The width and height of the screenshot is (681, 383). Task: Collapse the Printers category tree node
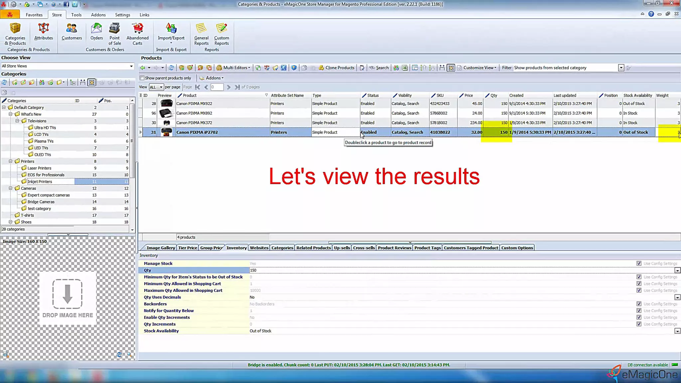[x=11, y=161]
